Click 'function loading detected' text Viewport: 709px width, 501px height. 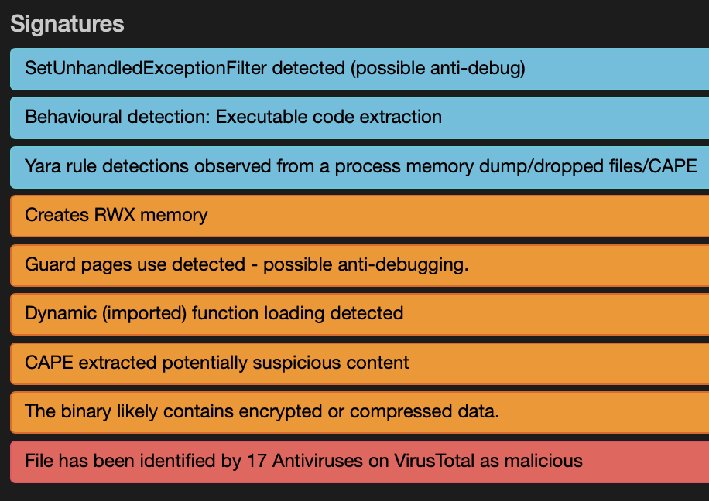coord(297,313)
